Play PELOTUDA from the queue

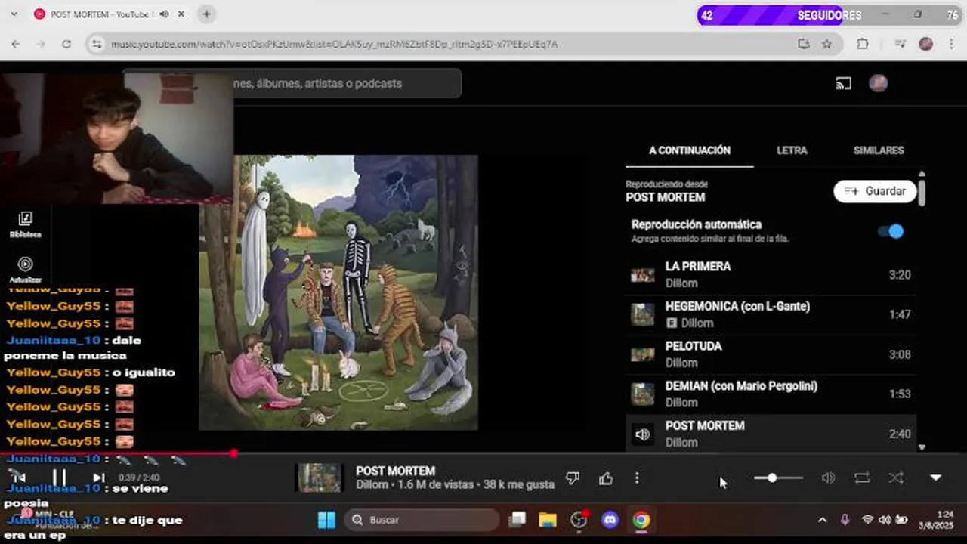pos(771,354)
